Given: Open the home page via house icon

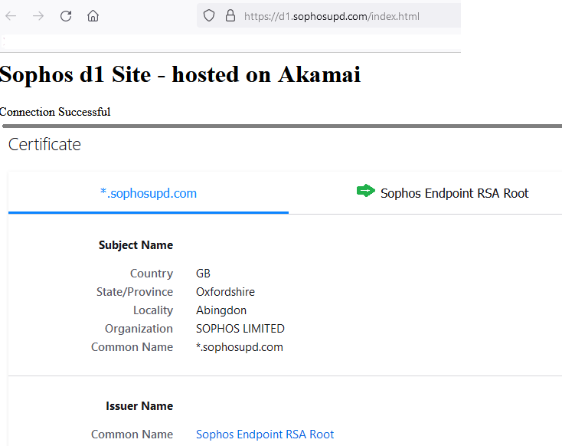Looking at the screenshot, I should click(x=93, y=16).
